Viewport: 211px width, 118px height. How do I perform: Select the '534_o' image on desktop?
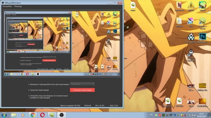tap(191, 103)
